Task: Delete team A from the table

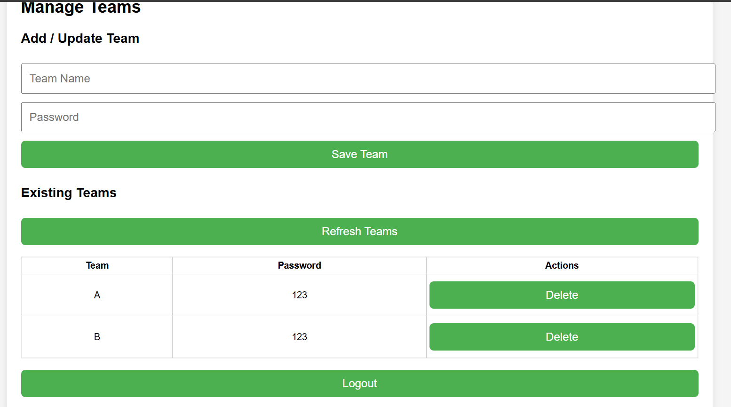Action: tap(562, 295)
